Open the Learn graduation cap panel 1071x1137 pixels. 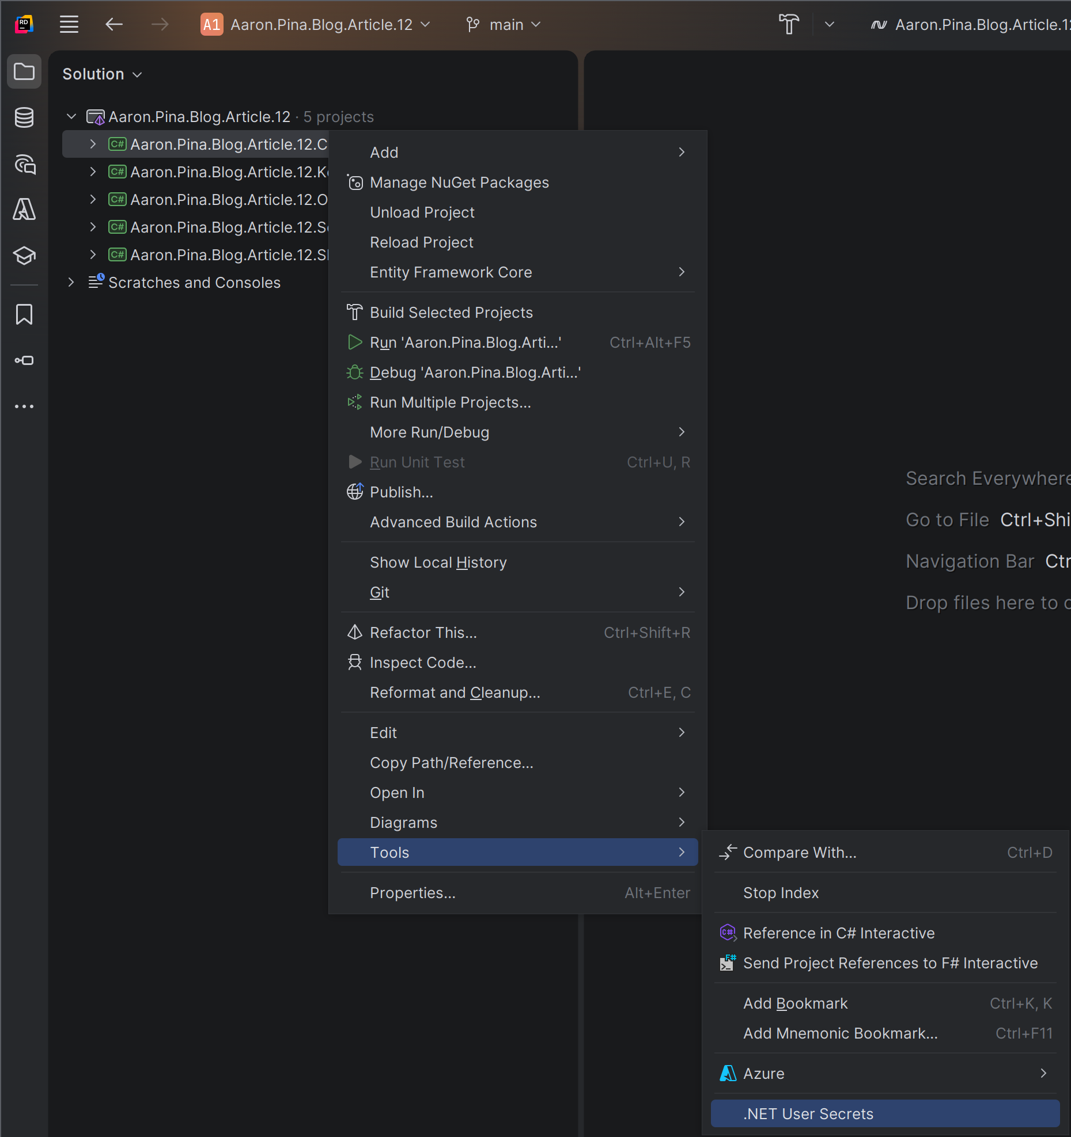(x=24, y=256)
